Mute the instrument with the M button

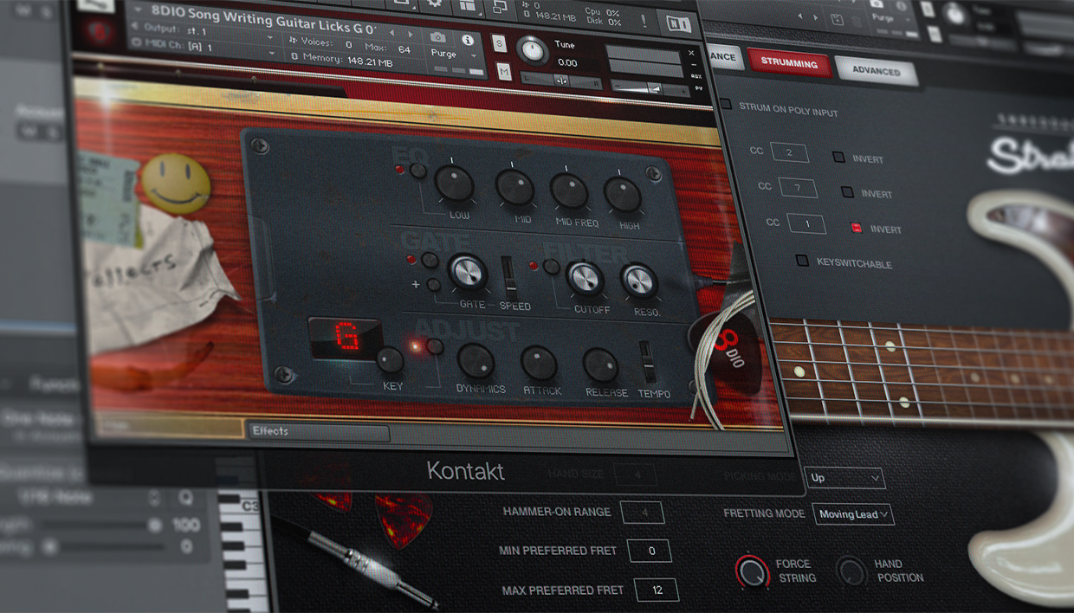coord(504,72)
